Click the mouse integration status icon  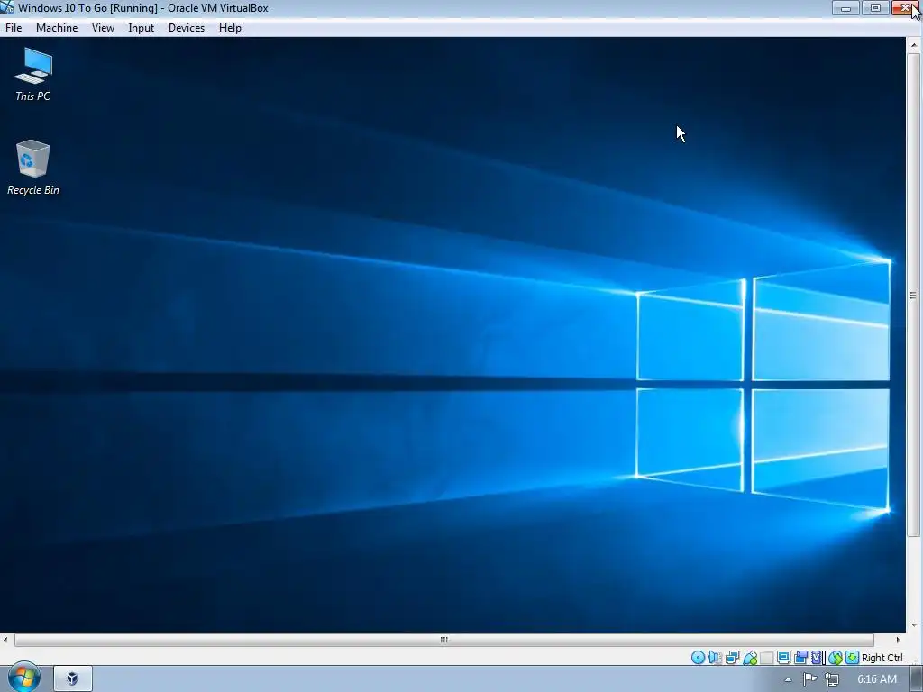(x=836, y=657)
